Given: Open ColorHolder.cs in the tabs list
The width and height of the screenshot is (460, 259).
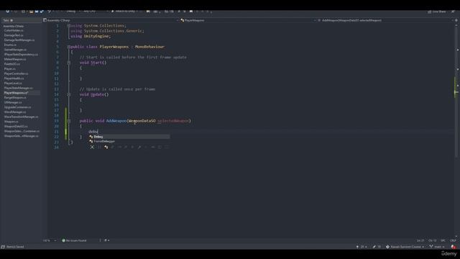Looking at the screenshot, I should (x=14, y=30).
